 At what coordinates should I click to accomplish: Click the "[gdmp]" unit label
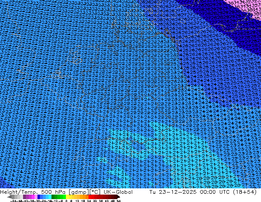pyautogui.click(x=78, y=192)
